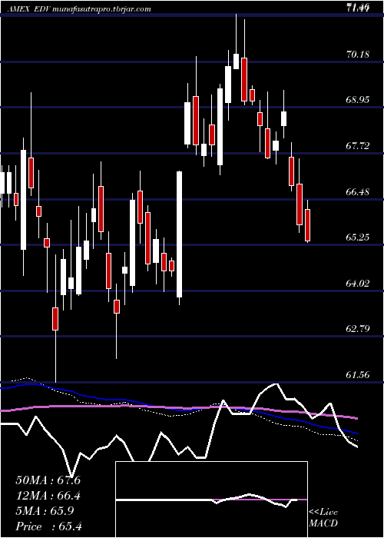Select the 70.18 price axis label

[x=358, y=54]
